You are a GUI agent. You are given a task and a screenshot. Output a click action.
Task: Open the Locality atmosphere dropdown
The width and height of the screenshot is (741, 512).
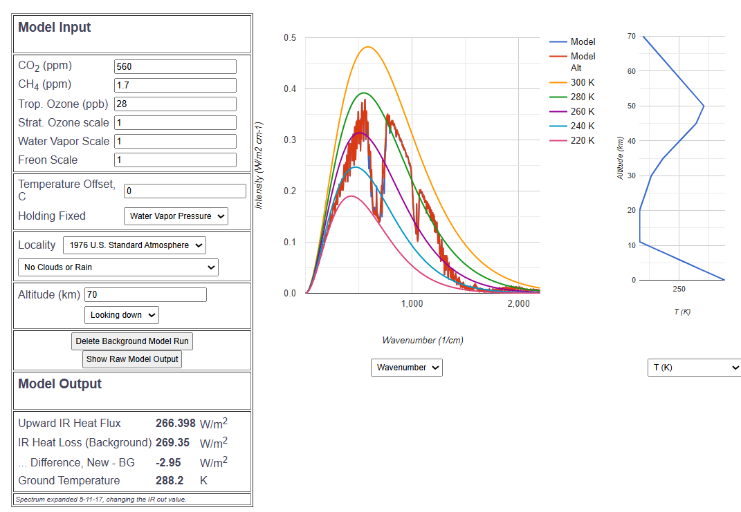click(134, 245)
